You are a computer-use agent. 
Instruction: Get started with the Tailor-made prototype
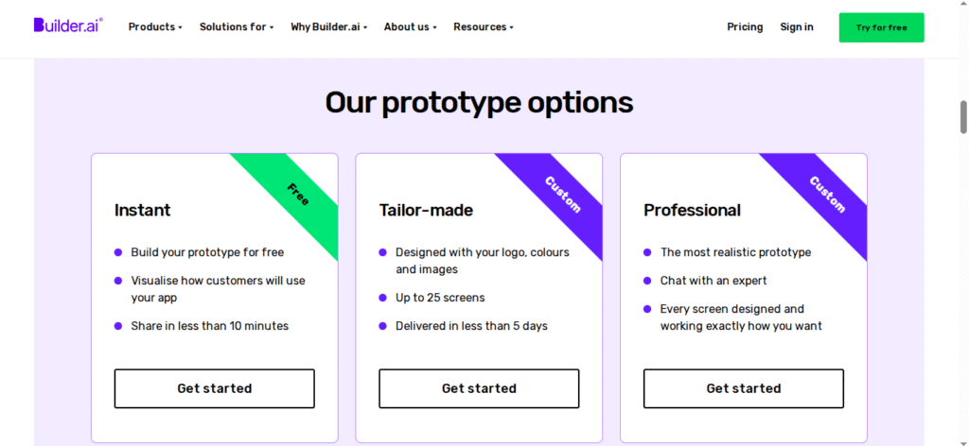[x=479, y=388]
